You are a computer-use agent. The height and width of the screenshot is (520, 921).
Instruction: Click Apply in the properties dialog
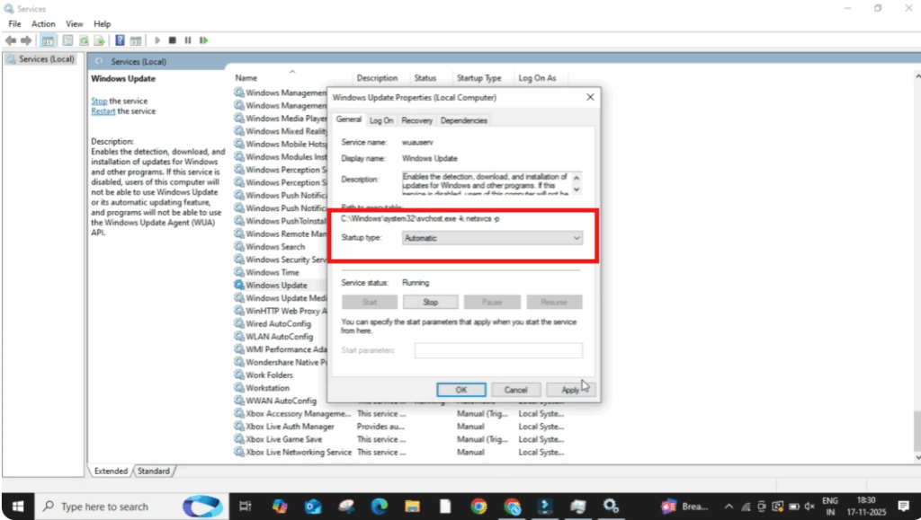point(570,390)
